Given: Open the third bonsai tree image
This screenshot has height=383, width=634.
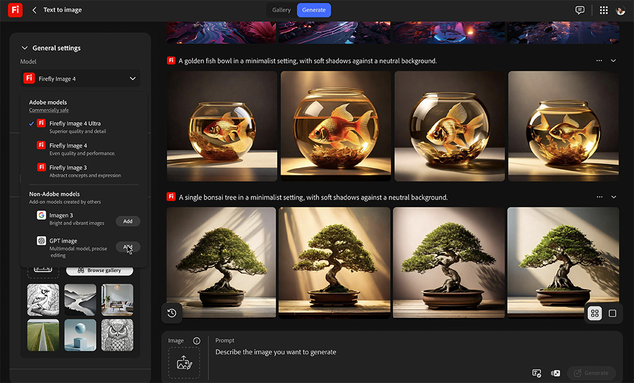Looking at the screenshot, I should pyautogui.click(x=449, y=262).
